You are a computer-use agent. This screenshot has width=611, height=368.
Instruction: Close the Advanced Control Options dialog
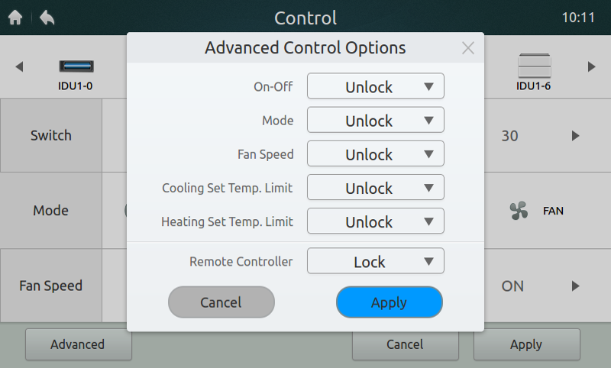click(468, 48)
